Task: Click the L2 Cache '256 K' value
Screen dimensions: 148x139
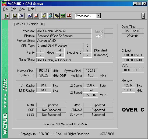Action: point(91,85)
